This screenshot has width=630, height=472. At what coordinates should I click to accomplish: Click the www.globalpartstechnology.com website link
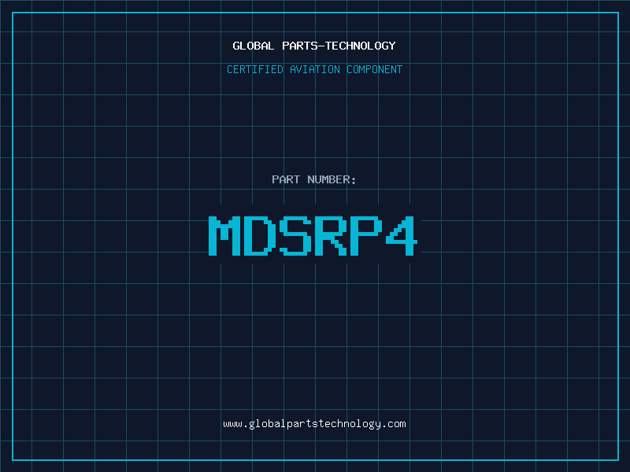pyautogui.click(x=314, y=423)
